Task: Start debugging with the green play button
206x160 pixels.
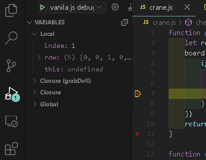Action: (x=43, y=8)
